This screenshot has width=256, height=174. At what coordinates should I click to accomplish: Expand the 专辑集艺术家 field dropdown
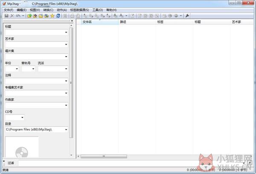click(x=66, y=93)
